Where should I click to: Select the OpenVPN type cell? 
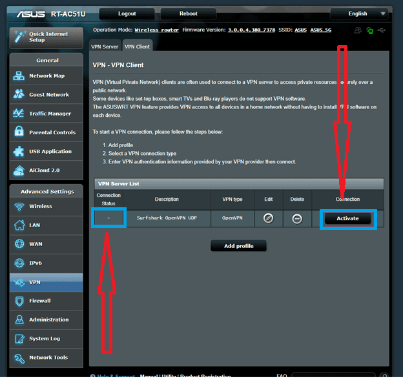point(232,218)
